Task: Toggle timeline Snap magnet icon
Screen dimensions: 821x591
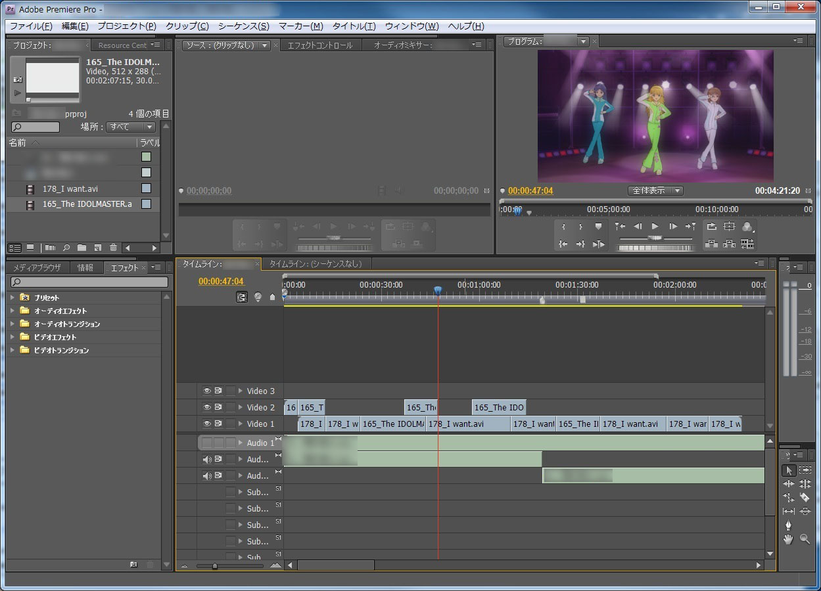Action: coord(243,297)
